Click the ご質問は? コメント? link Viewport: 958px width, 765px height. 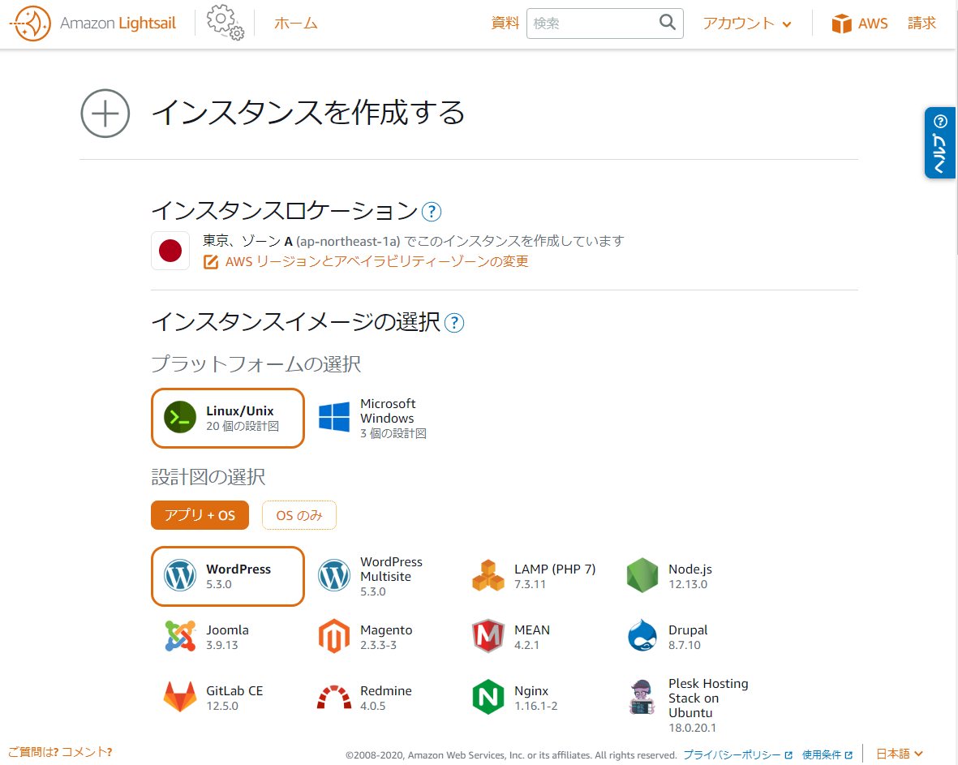60,752
